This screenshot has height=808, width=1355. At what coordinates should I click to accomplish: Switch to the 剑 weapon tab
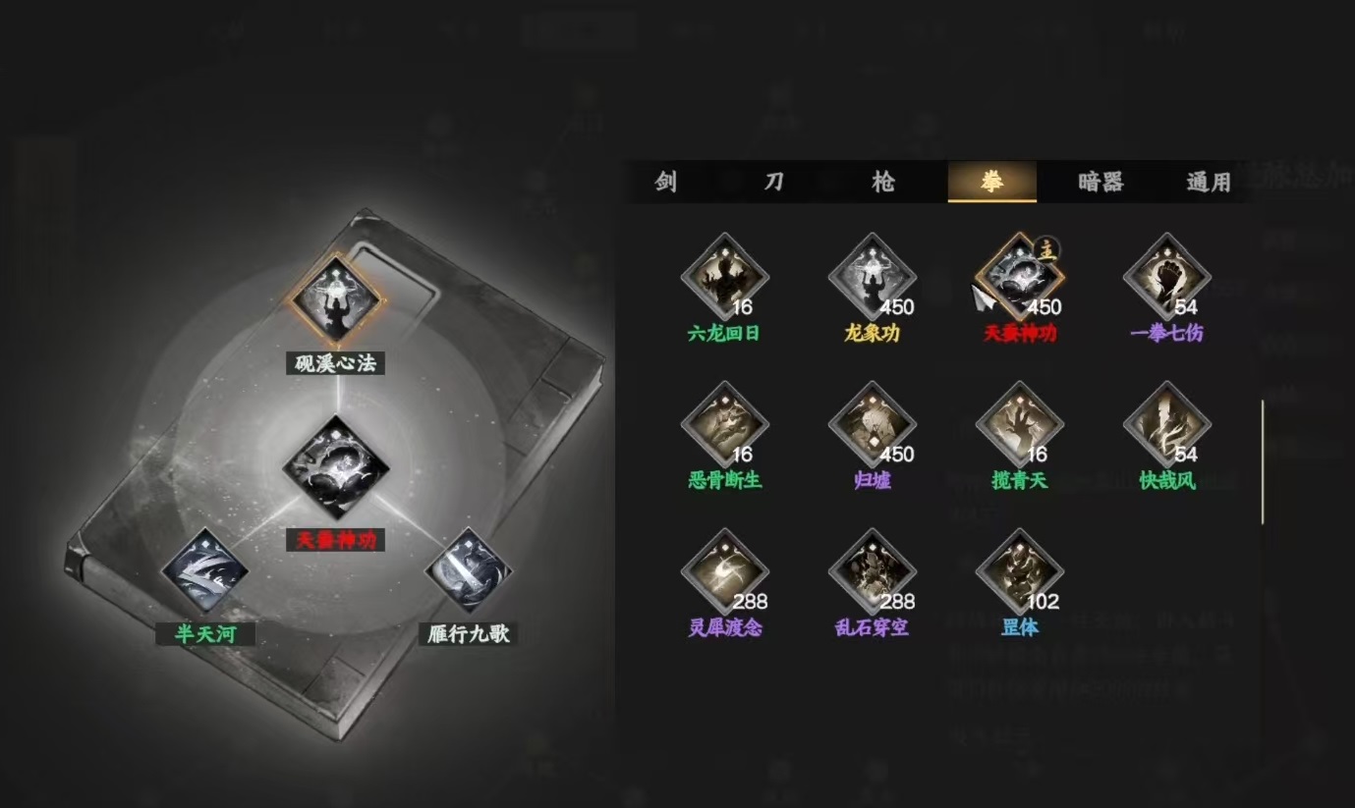(x=665, y=182)
